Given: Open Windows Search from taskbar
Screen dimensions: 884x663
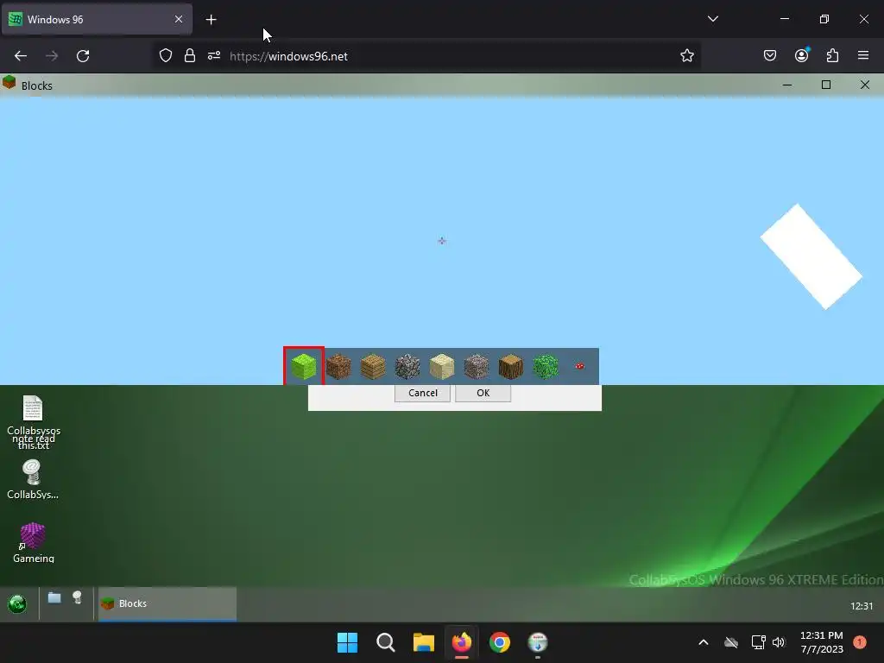Looking at the screenshot, I should (x=386, y=642).
